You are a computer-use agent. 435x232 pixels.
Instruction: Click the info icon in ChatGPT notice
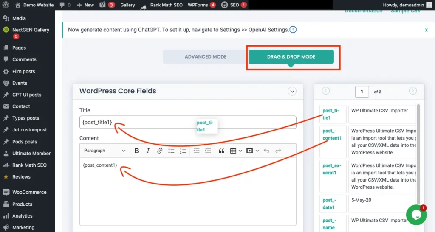tap(293, 30)
